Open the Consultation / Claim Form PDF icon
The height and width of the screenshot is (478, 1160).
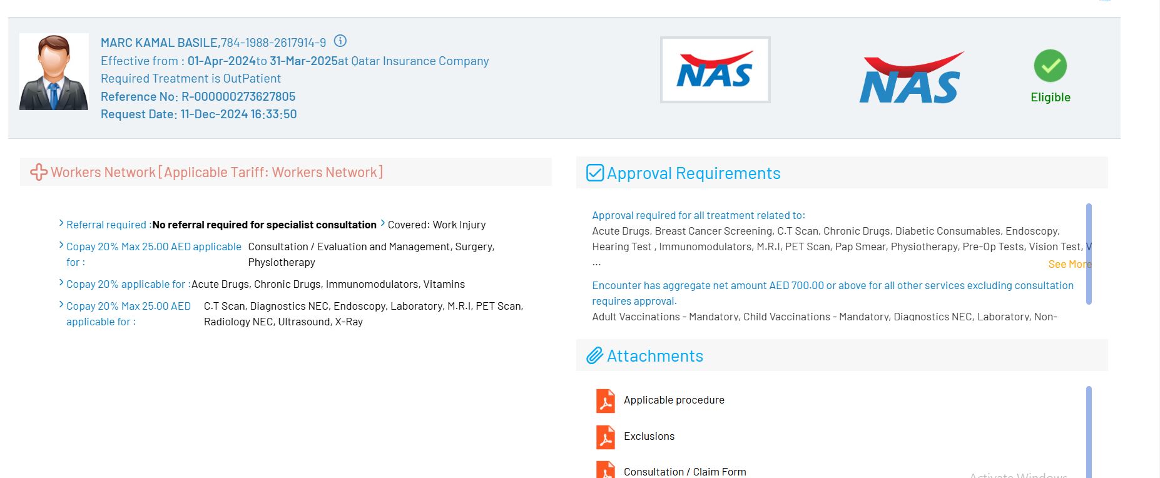click(x=605, y=470)
